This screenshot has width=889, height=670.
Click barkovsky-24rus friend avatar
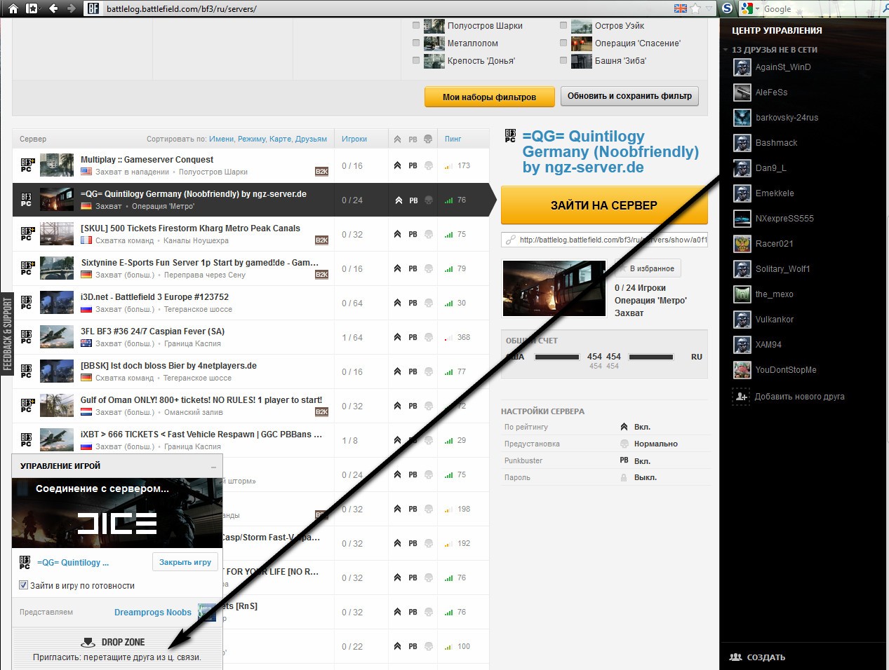tap(742, 118)
